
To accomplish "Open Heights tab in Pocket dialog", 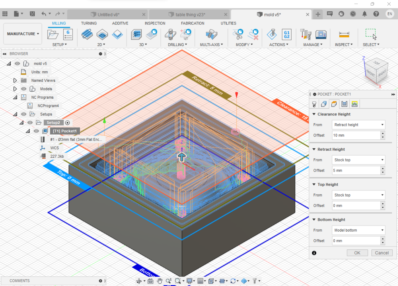I will (x=334, y=104).
